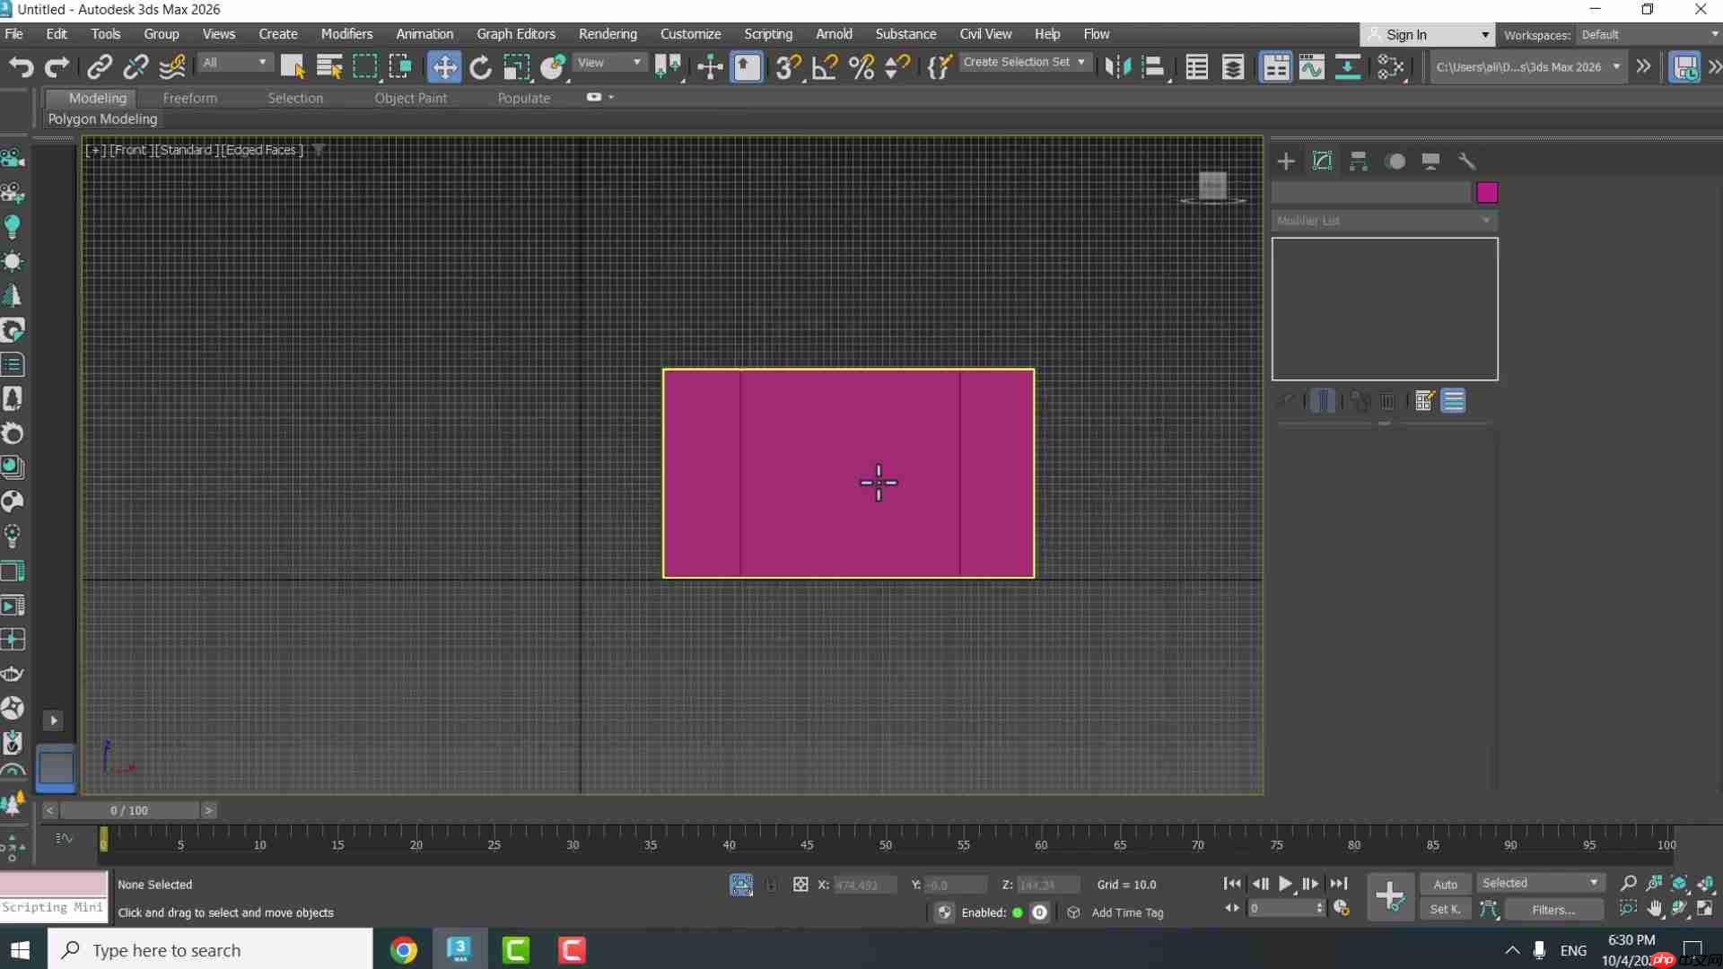Image resolution: width=1723 pixels, height=969 pixels.
Task: Open the Utilities wrench panel
Action: 1467,161
